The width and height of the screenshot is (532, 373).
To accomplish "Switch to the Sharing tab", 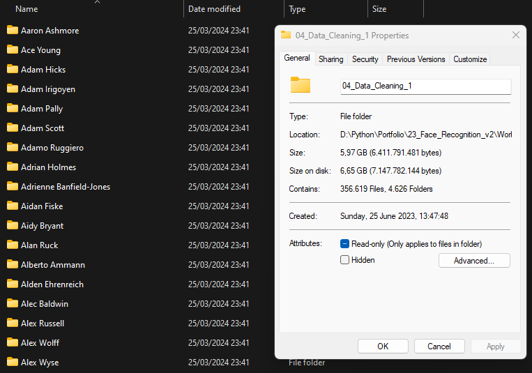I will 330,59.
